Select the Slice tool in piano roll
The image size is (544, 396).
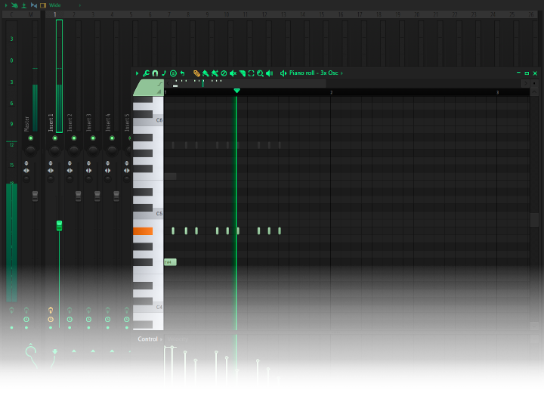(243, 73)
